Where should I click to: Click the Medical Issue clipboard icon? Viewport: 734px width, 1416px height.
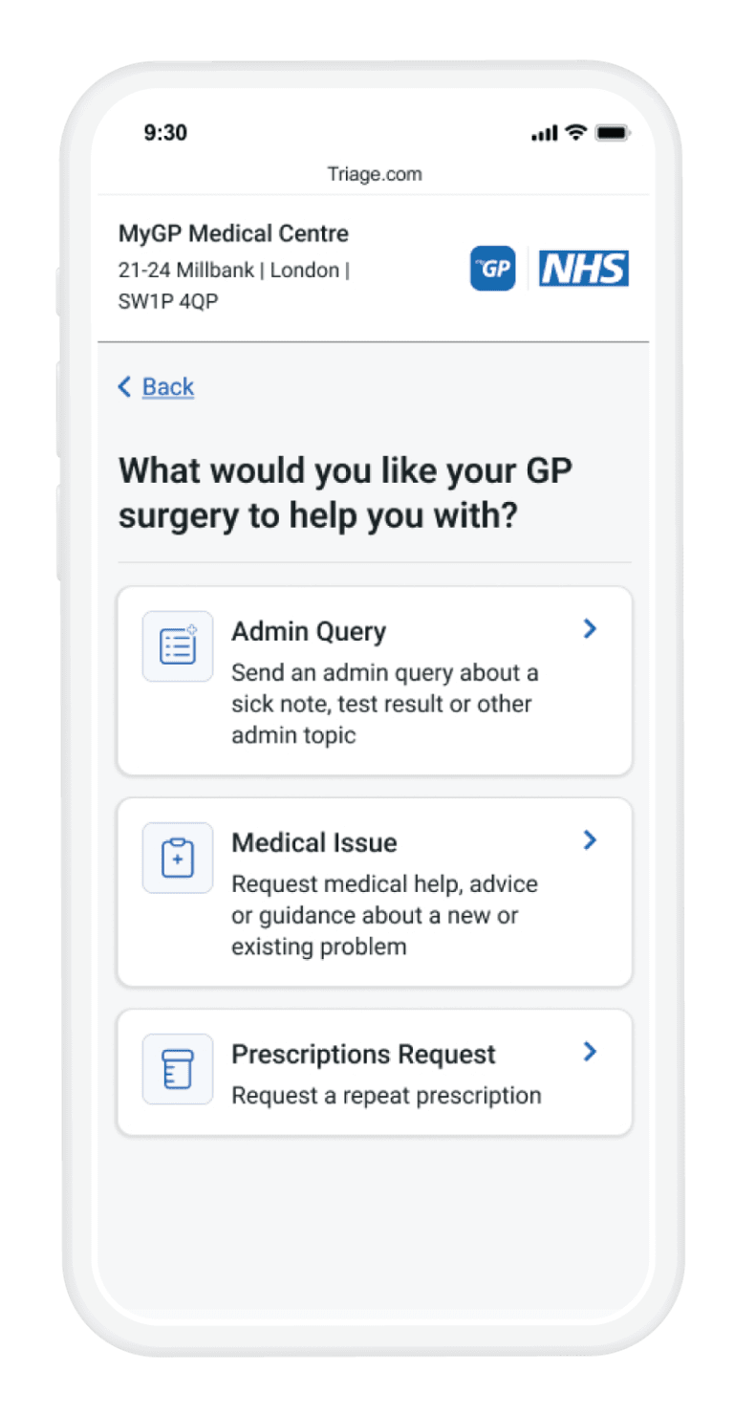(178, 858)
